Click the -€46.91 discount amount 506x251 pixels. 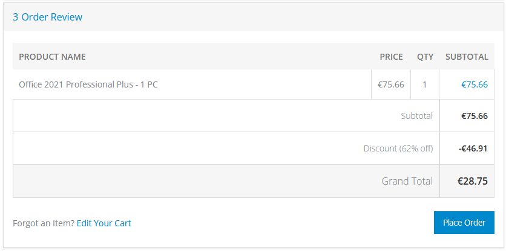473,148
